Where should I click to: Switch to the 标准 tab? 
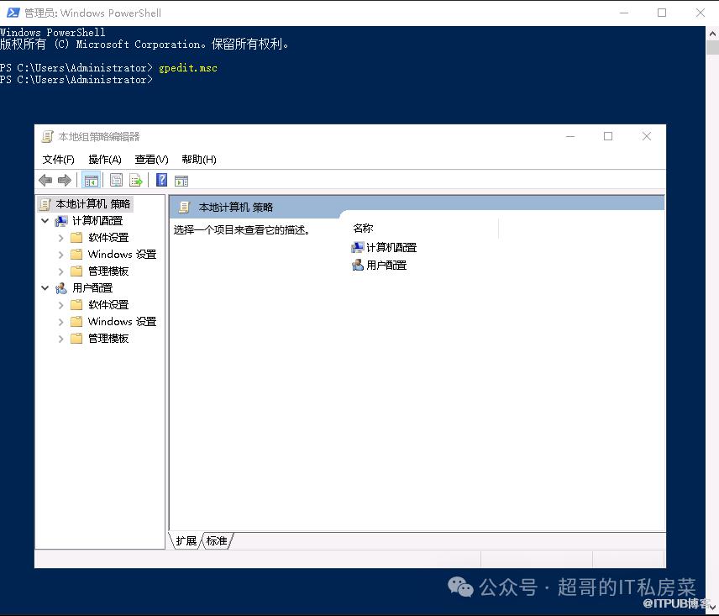217,540
